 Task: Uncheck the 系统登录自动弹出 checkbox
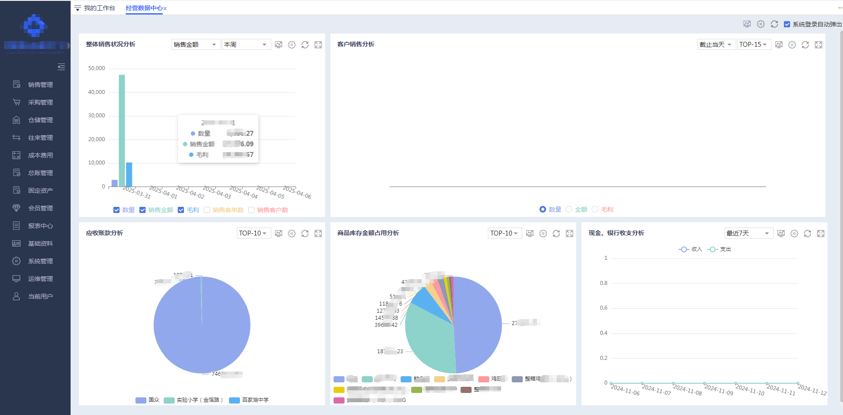(x=787, y=24)
